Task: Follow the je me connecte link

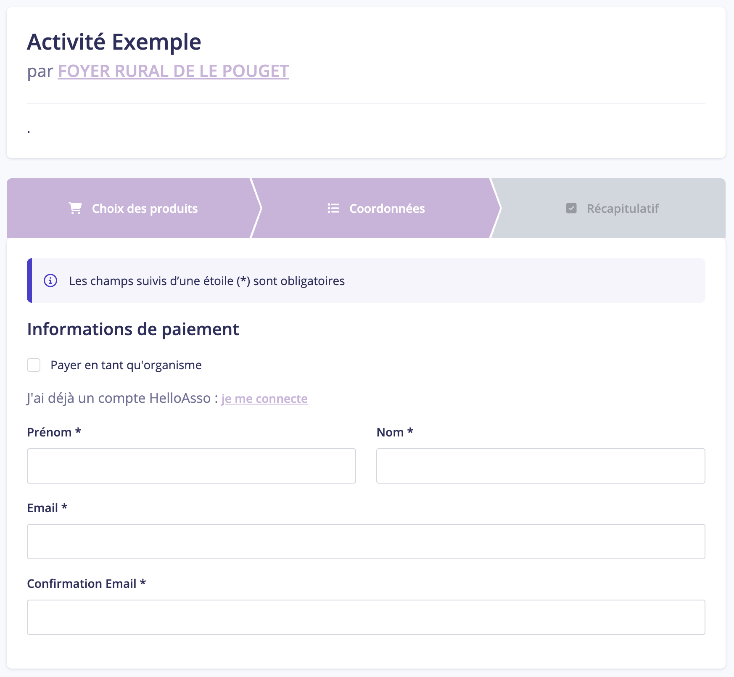Action: [264, 398]
